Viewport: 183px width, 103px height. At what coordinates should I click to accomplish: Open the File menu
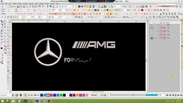click(x=3, y=4)
